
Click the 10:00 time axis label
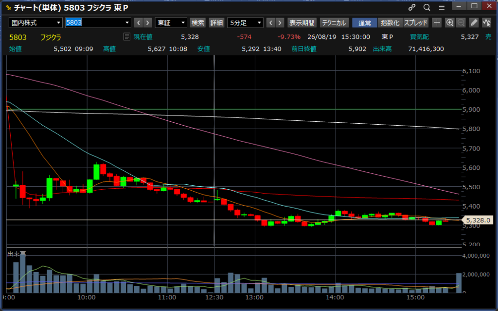pos(87,297)
